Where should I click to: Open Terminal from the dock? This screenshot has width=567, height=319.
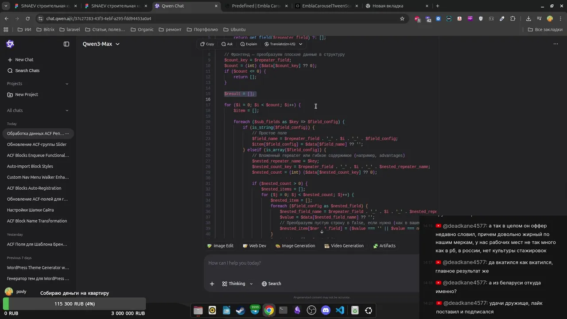click(283, 311)
